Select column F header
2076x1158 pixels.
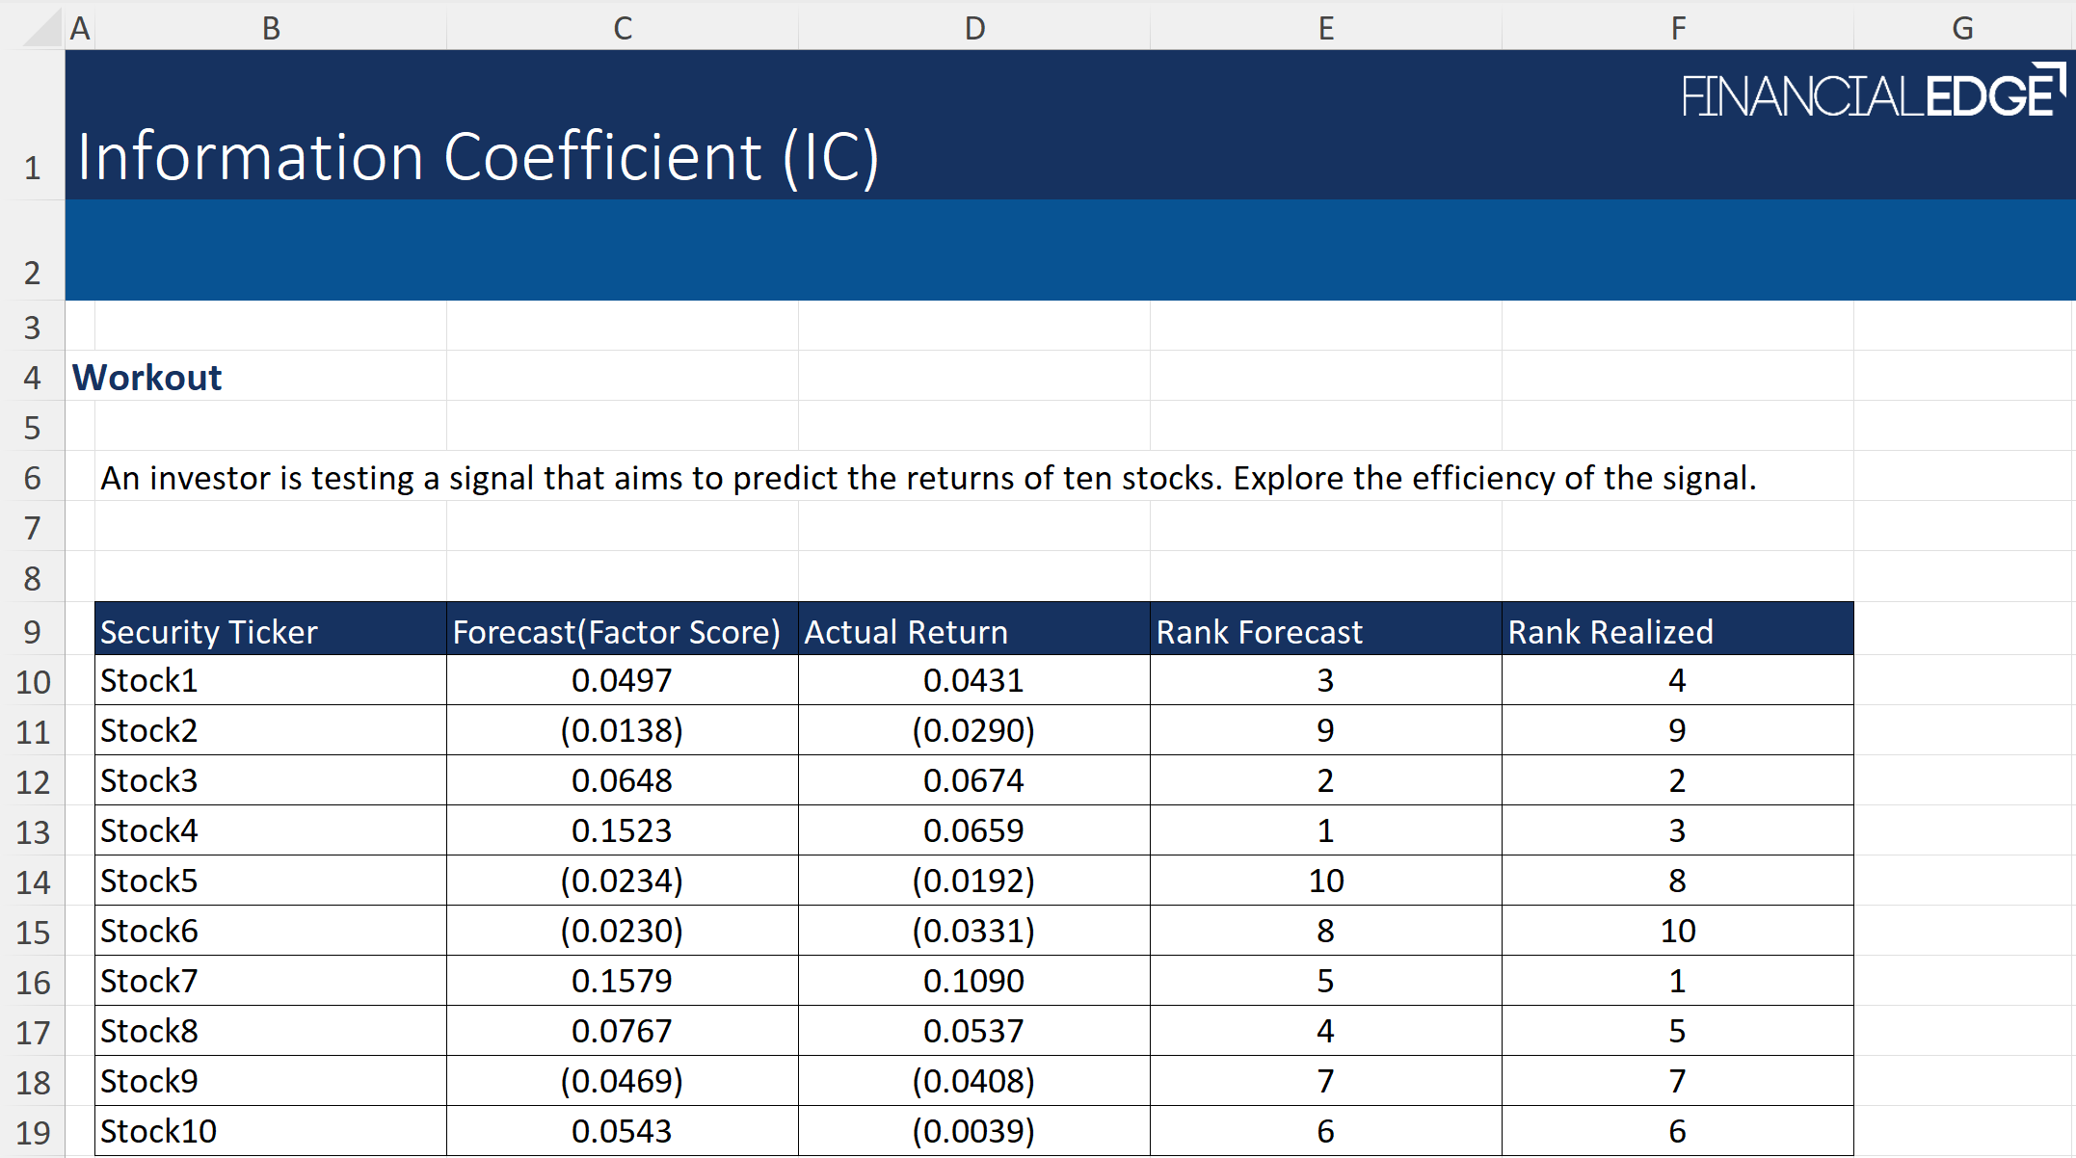click(1677, 28)
